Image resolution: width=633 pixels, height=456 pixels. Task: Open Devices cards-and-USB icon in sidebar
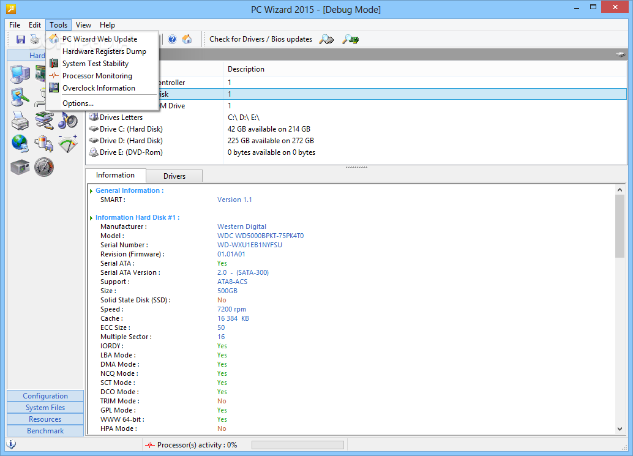(x=44, y=120)
